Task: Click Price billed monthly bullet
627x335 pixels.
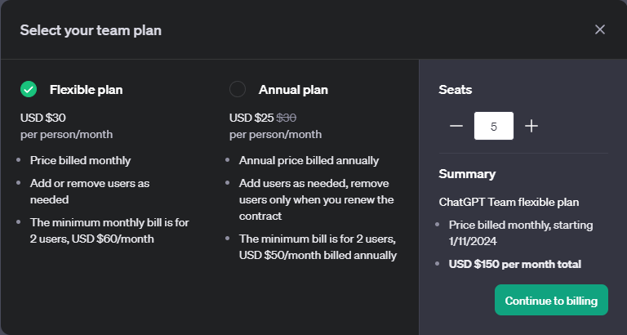Action: pyautogui.click(x=80, y=160)
